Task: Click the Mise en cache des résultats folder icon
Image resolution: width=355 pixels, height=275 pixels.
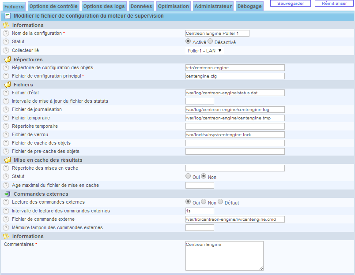Action: 8,160
